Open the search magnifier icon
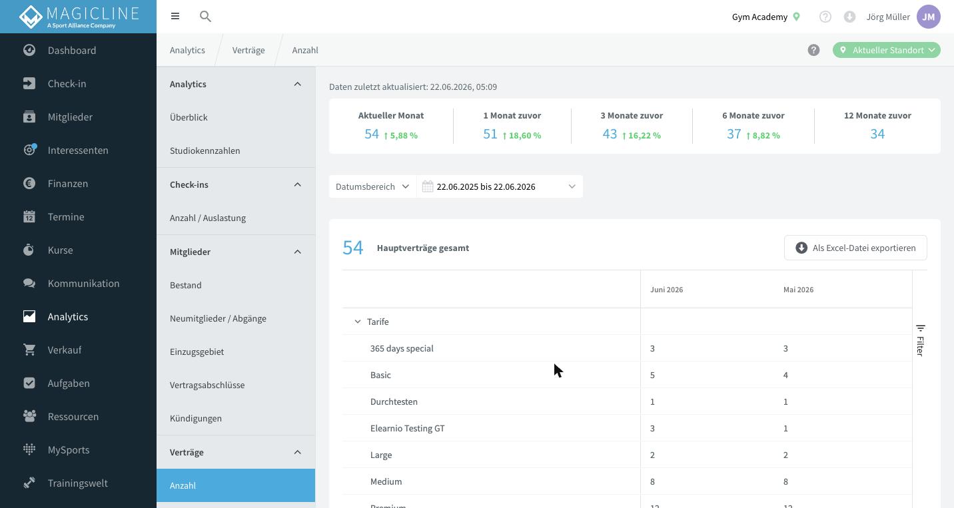 pos(205,17)
